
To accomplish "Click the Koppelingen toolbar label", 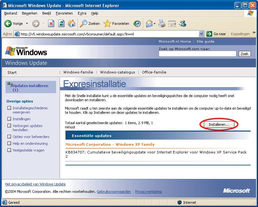I will [x=240, y=34].
